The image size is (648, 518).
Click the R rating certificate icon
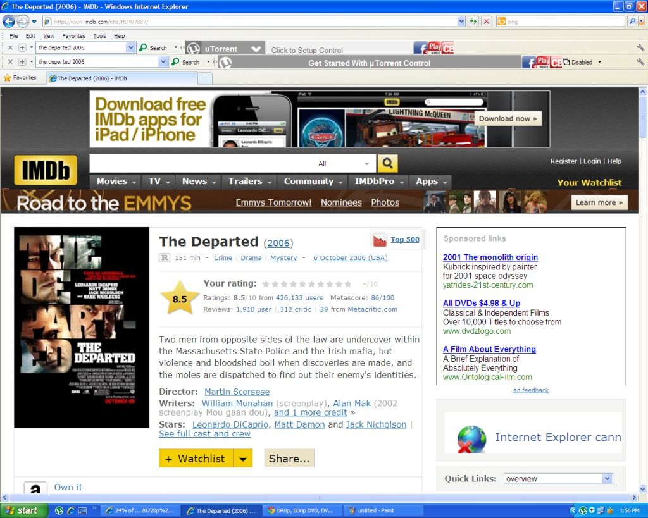click(x=165, y=257)
